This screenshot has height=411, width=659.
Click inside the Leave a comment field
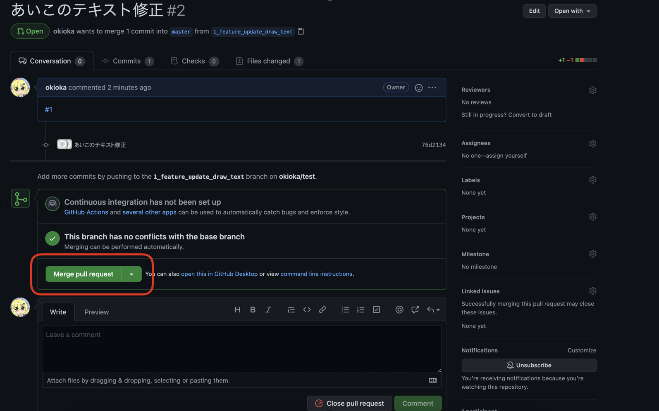[242, 349]
